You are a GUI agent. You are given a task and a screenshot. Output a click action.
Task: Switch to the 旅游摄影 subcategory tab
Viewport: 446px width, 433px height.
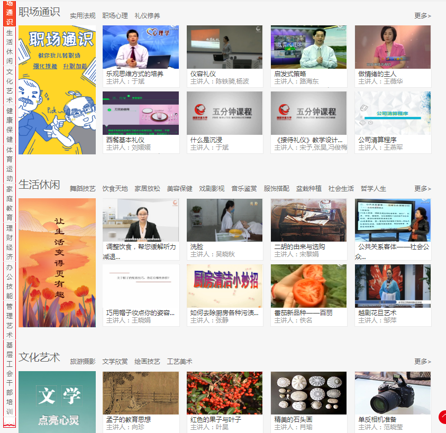click(x=83, y=362)
